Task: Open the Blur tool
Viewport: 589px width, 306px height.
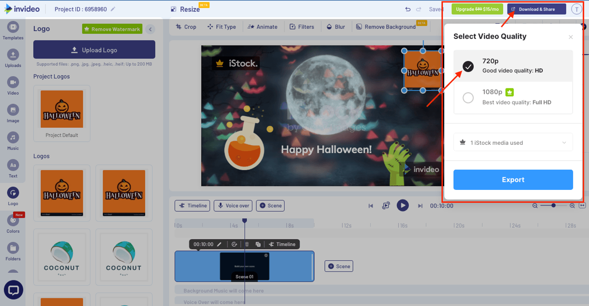Action: click(x=336, y=27)
